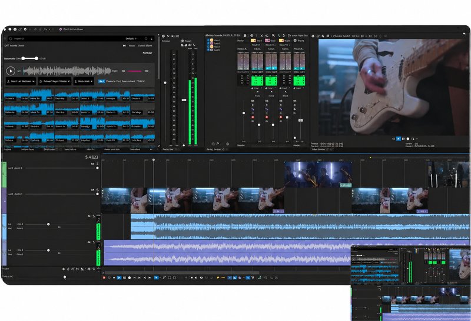
Task: Play the audio preview using the circular play button
Action: 11,71
